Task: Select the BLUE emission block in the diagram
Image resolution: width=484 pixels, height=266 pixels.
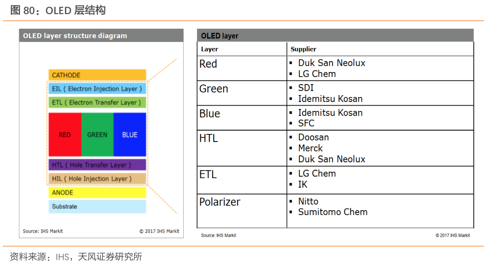Action: point(130,135)
